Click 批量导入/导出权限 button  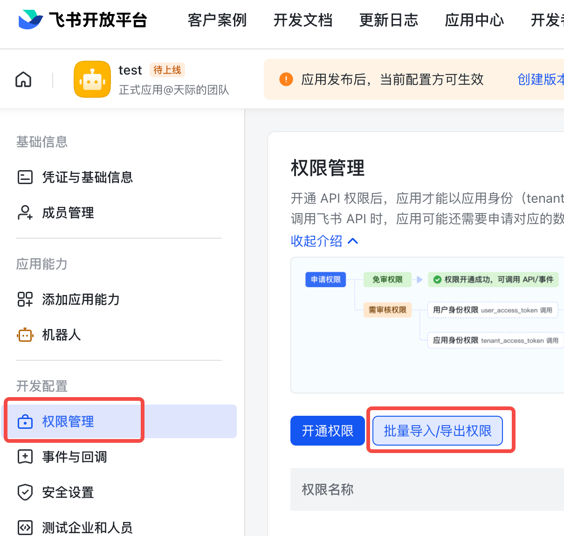pos(438,431)
